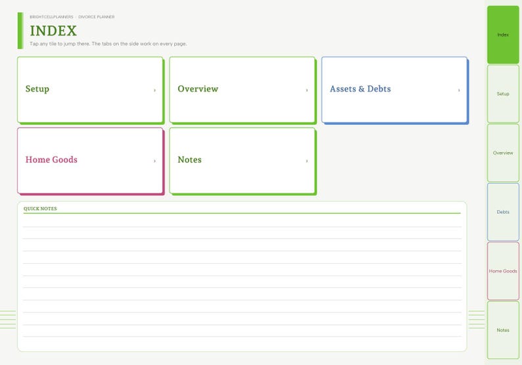
Task: Click the INDEX page heading
Action: (x=53, y=31)
